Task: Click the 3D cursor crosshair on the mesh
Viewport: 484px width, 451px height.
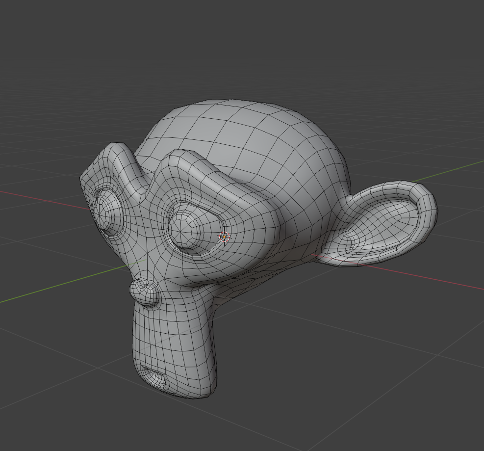Action: 224,237
